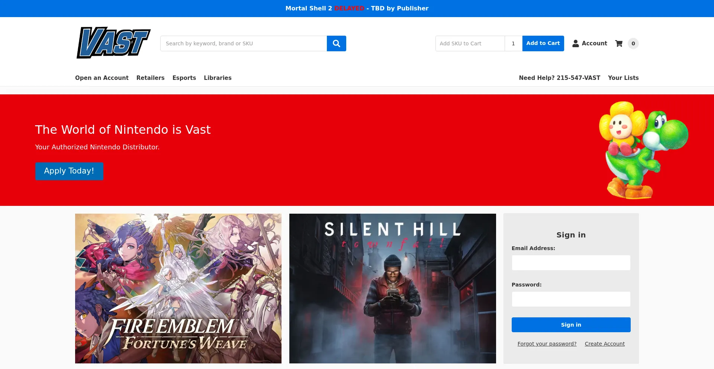Click Forgot your password? link
Image resolution: width=714 pixels, height=369 pixels.
(547, 344)
